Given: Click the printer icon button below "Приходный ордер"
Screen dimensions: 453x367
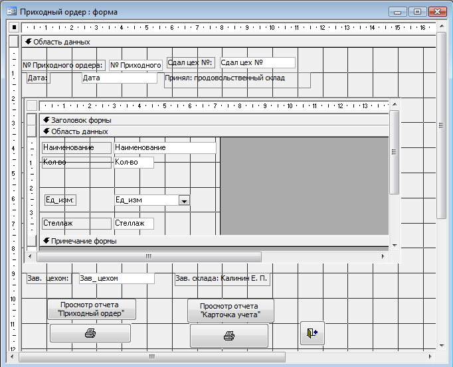Looking at the screenshot, I should (90, 333).
